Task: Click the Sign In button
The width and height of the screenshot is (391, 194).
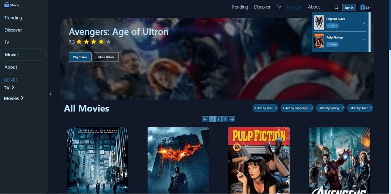Action: pos(349,8)
